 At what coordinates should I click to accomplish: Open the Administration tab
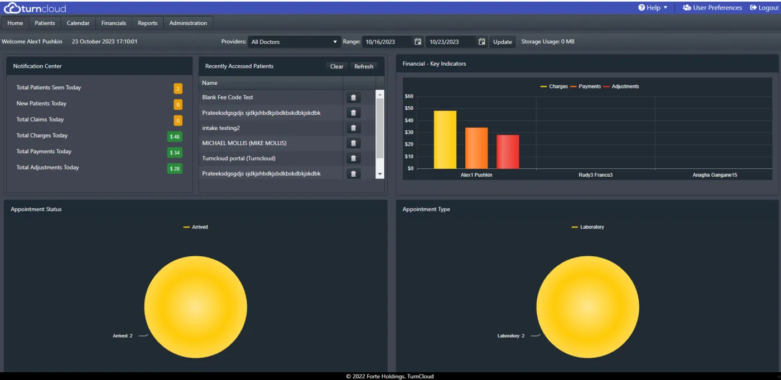[x=188, y=23]
